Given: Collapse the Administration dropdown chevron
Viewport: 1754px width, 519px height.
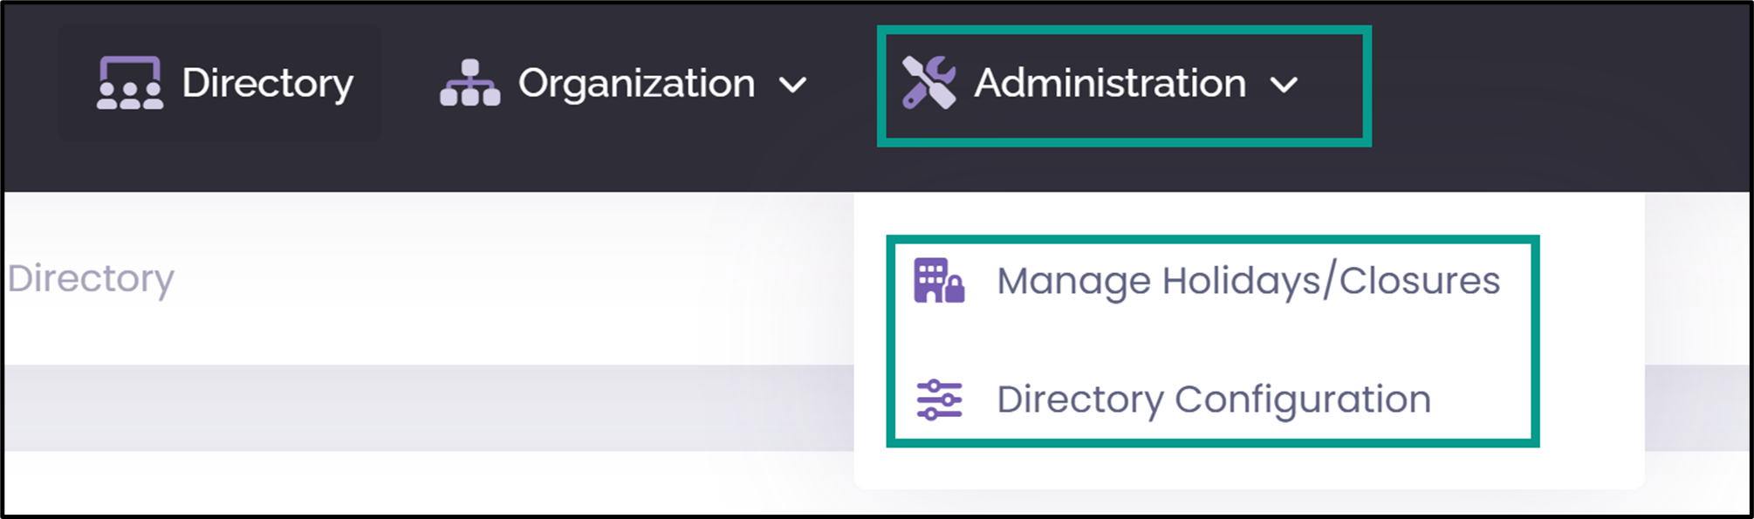Looking at the screenshot, I should coord(1284,85).
